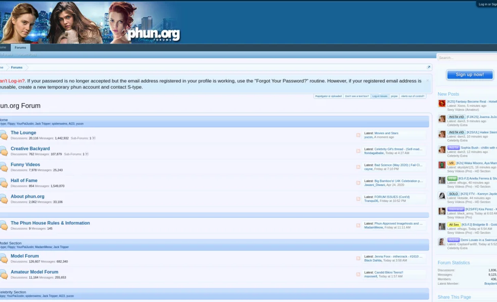Viewport: 497px width, 302px height.
Task: Click avatar beside Sophia Bush post
Action: coord(442,149)
